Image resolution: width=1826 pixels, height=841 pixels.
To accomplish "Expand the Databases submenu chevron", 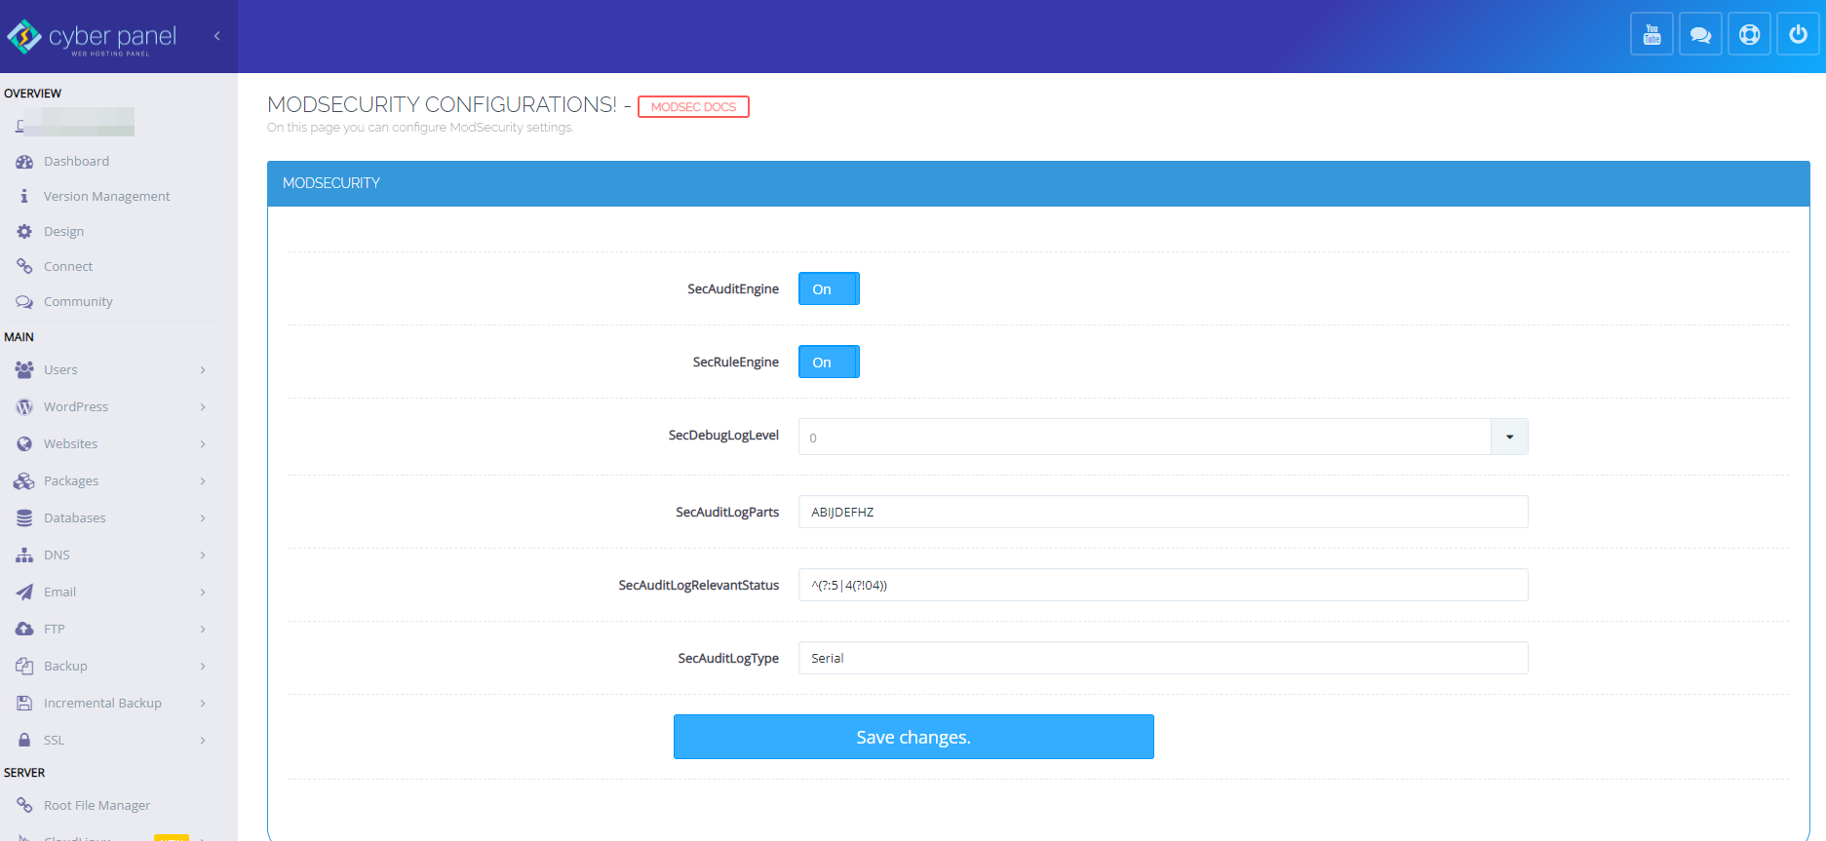I will (x=203, y=518).
